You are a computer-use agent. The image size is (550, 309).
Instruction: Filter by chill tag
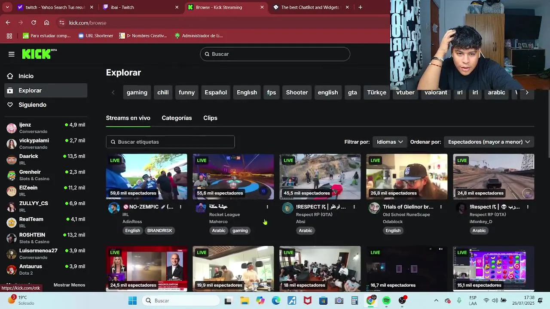click(163, 92)
